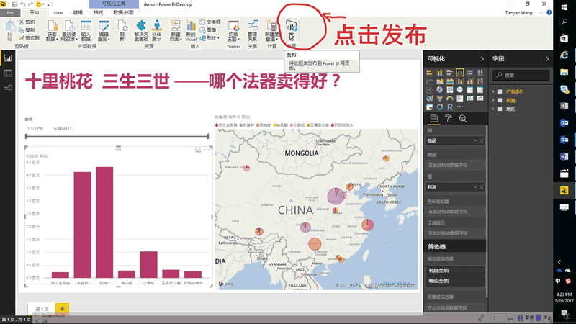
Task: Add a new page with plus button
Action: (63, 308)
